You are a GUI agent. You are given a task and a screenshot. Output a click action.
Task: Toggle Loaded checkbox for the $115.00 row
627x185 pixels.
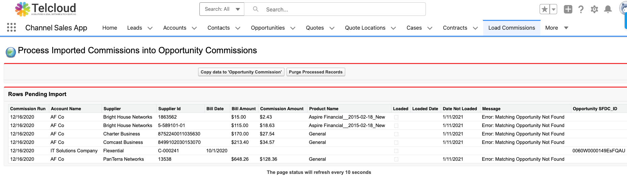396,126
